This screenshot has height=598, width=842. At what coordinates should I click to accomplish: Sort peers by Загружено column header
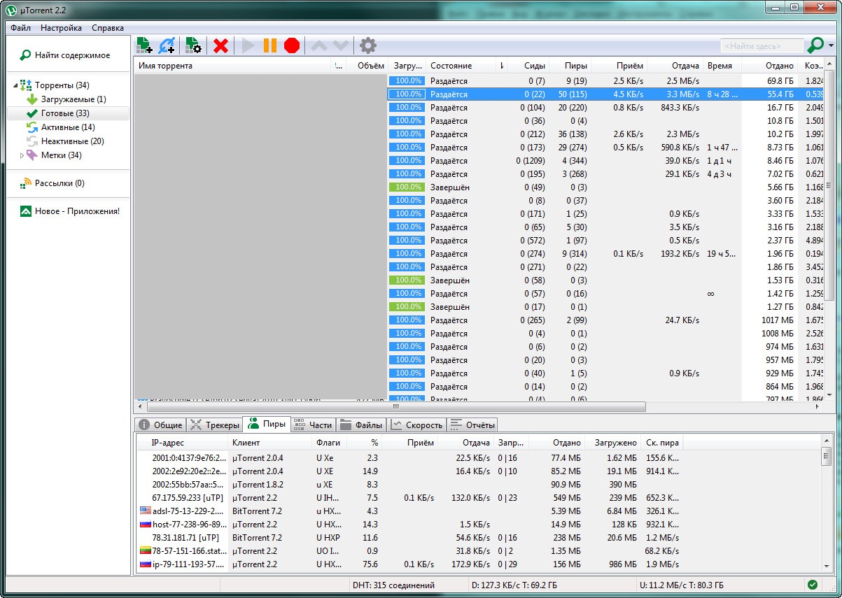coord(613,443)
